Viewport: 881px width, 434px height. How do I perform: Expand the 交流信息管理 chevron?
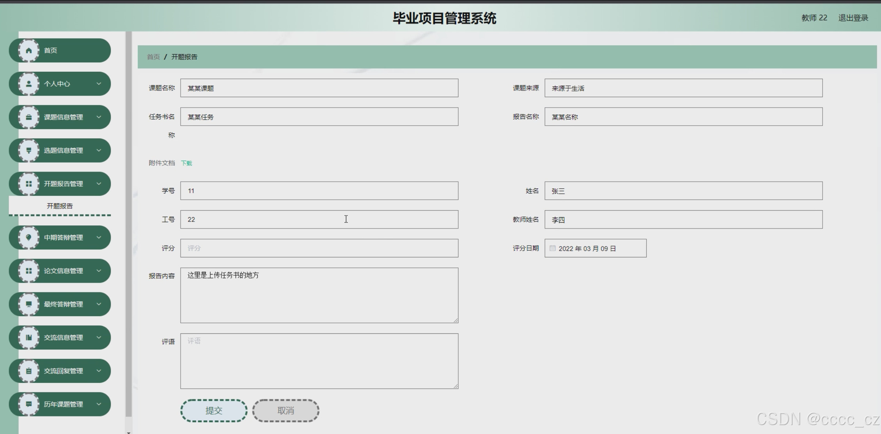pyautogui.click(x=99, y=337)
